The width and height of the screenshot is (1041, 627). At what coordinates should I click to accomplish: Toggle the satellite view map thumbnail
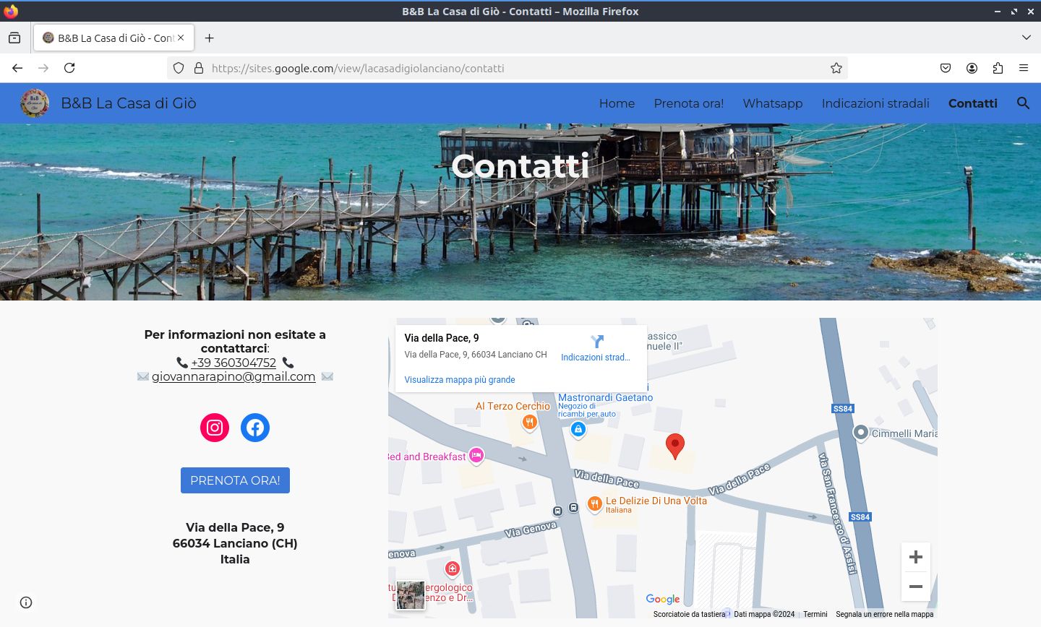pyautogui.click(x=411, y=595)
